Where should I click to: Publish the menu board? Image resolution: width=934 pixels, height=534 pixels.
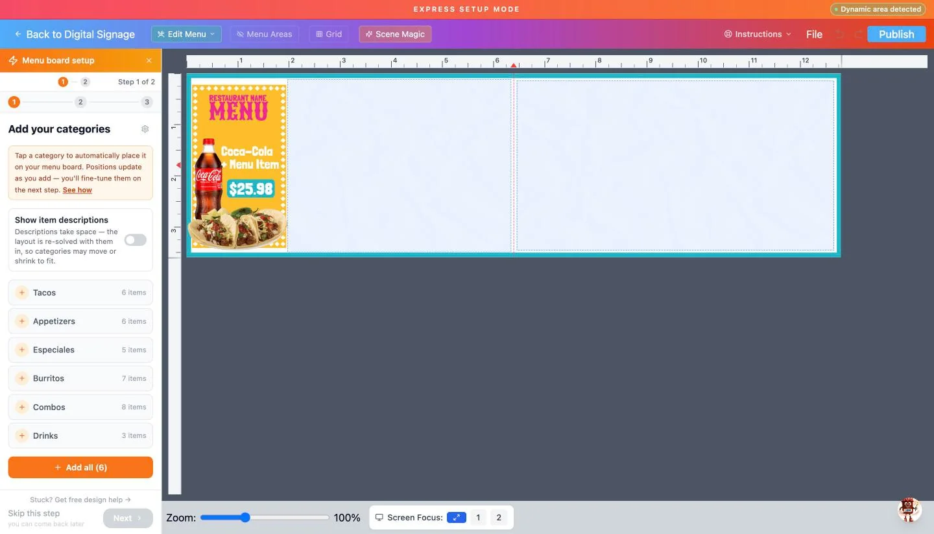(x=896, y=34)
